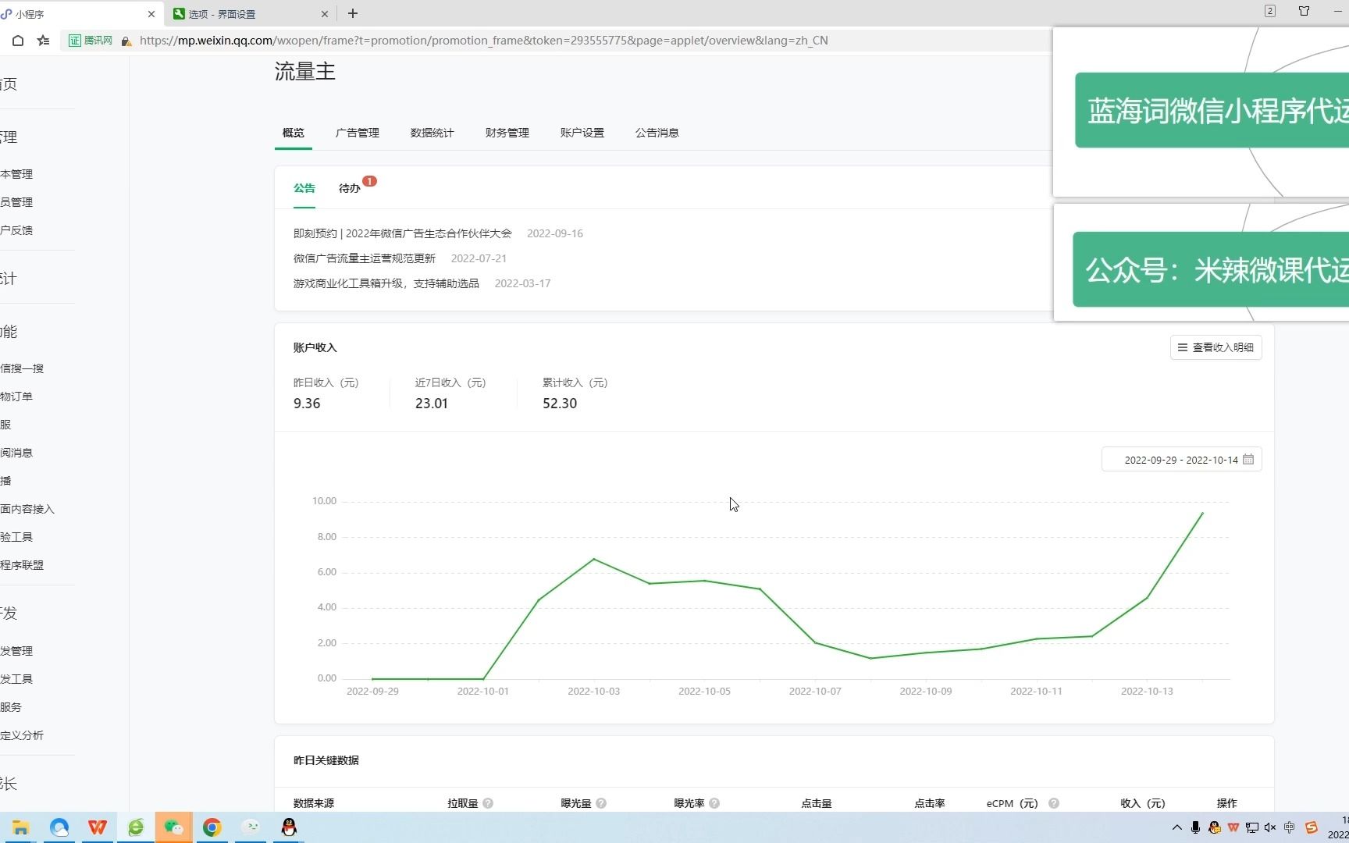Click the WPS tray icon
This screenshot has width=1349, height=843.
point(1233,827)
